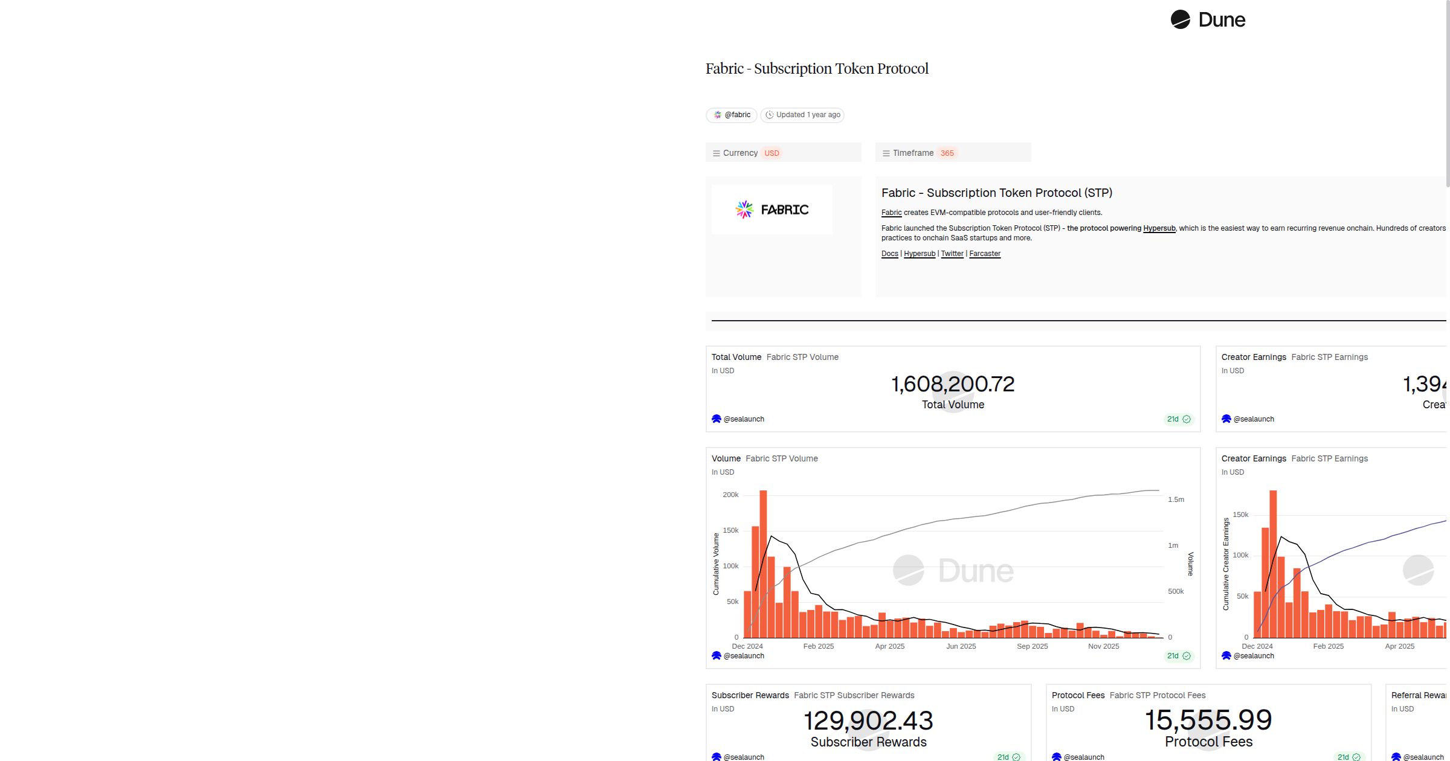Open the Farcaster link
The image size is (1450, 761).
(985, 254)
